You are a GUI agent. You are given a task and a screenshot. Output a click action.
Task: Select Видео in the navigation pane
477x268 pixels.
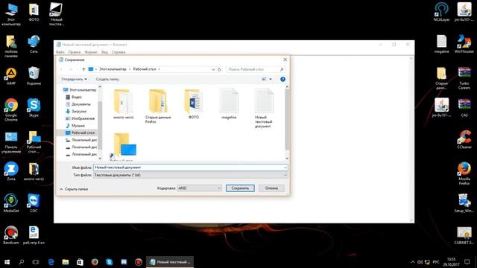click(x=74, y=97)
